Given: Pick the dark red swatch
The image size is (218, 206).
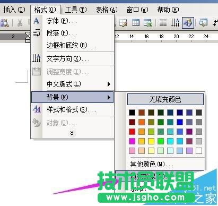Looking at the screenshot, I should [132, 122].
